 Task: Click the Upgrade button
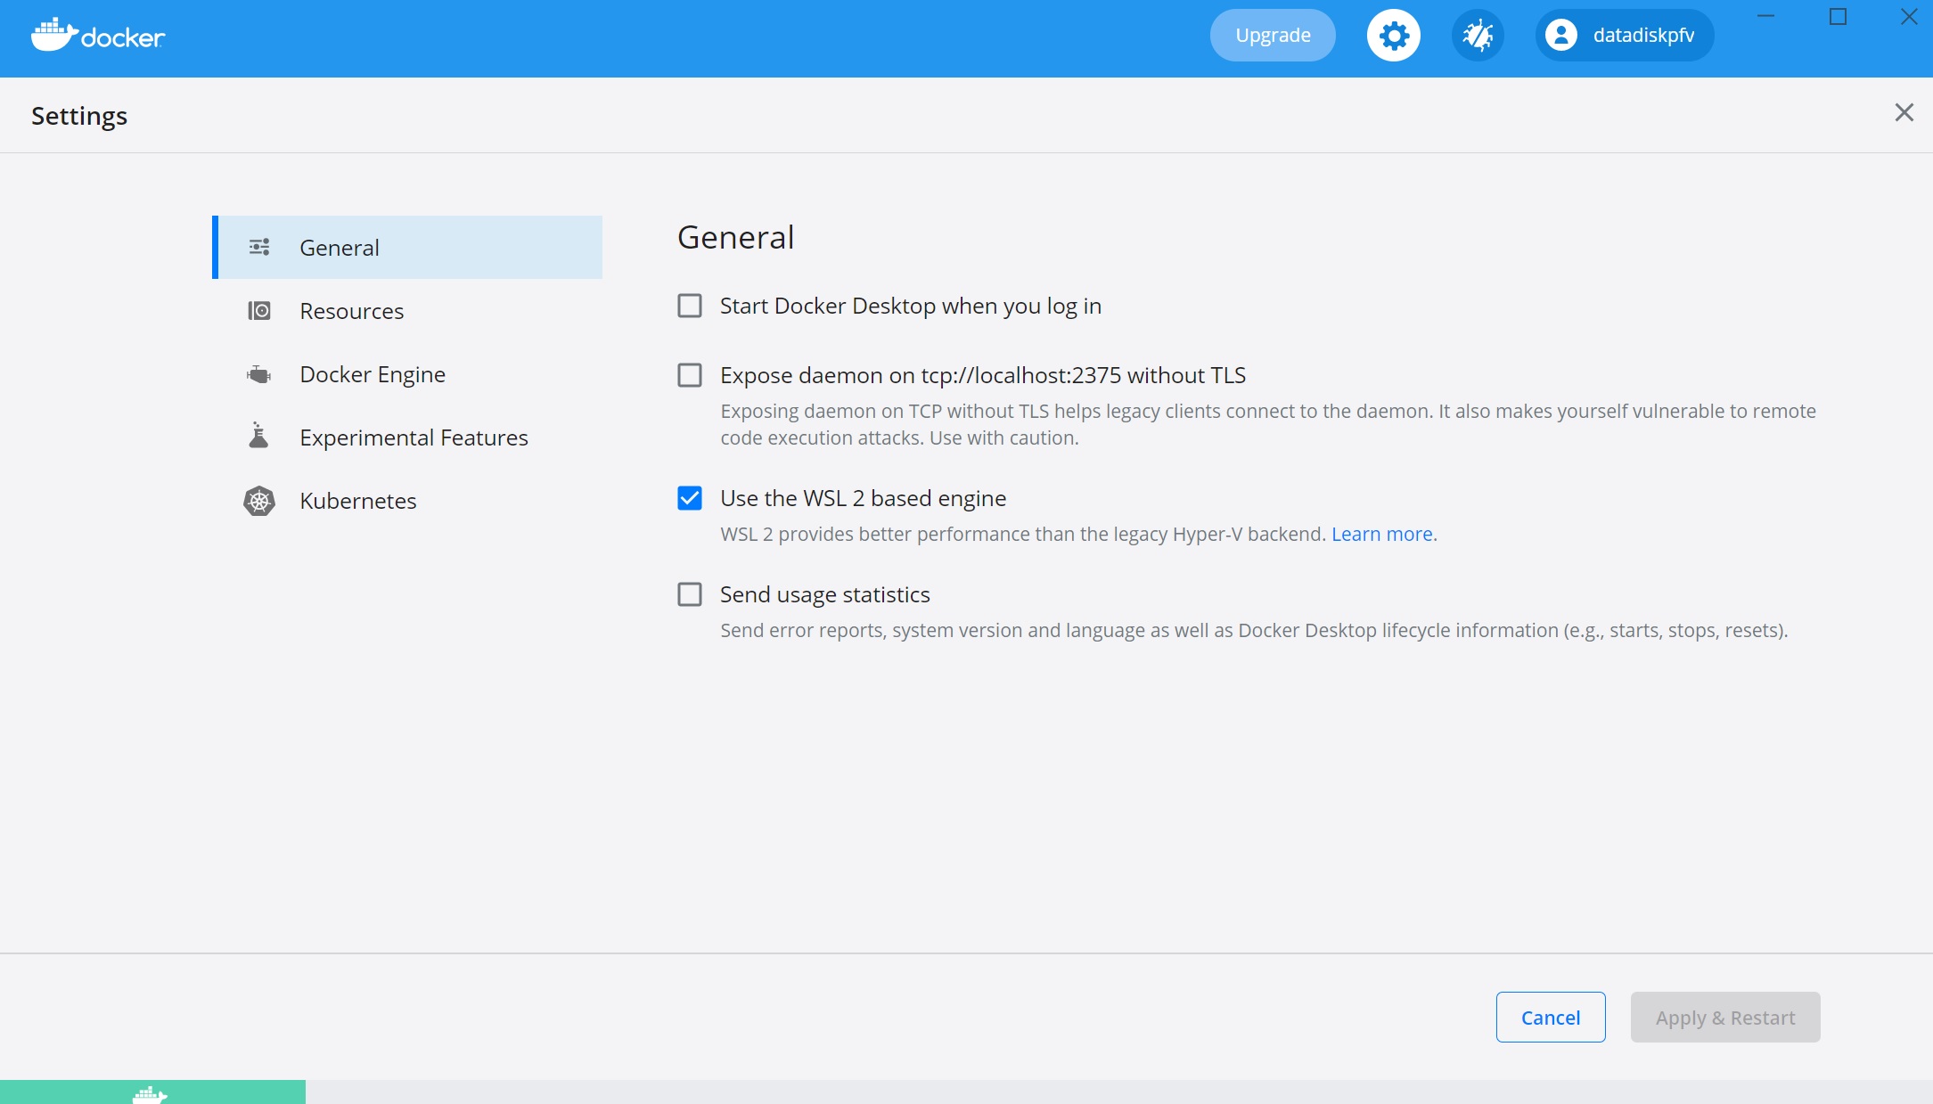coord(1273,36)
